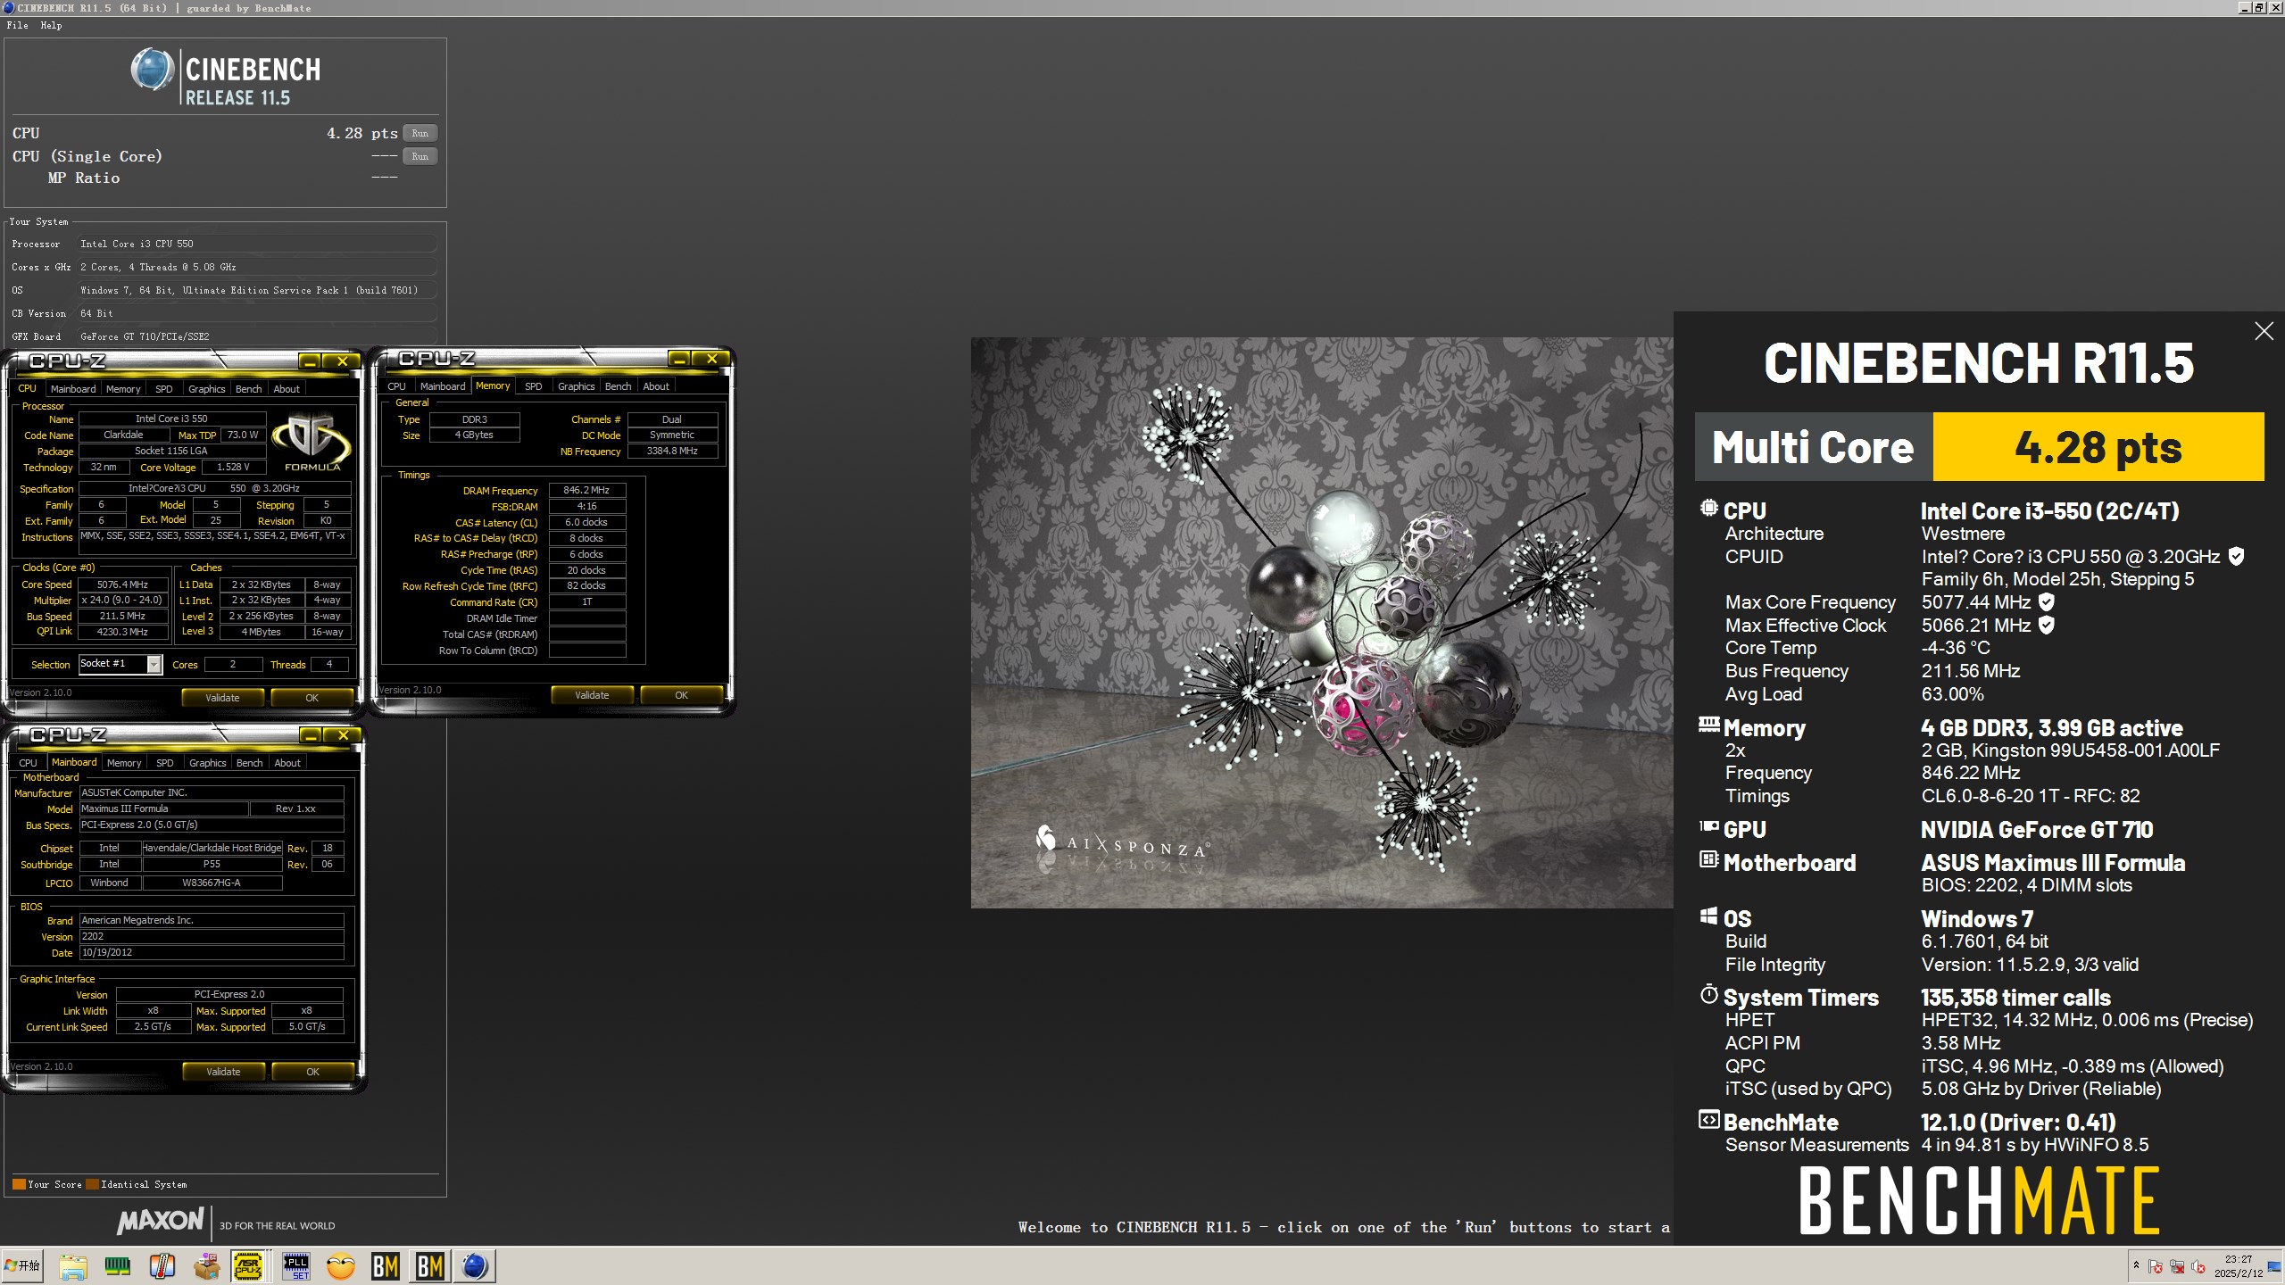The height and width of the screenshot is (1285, 2285).
Task: Open the Action Center flag tray icon
Action: (2156, 1266)
